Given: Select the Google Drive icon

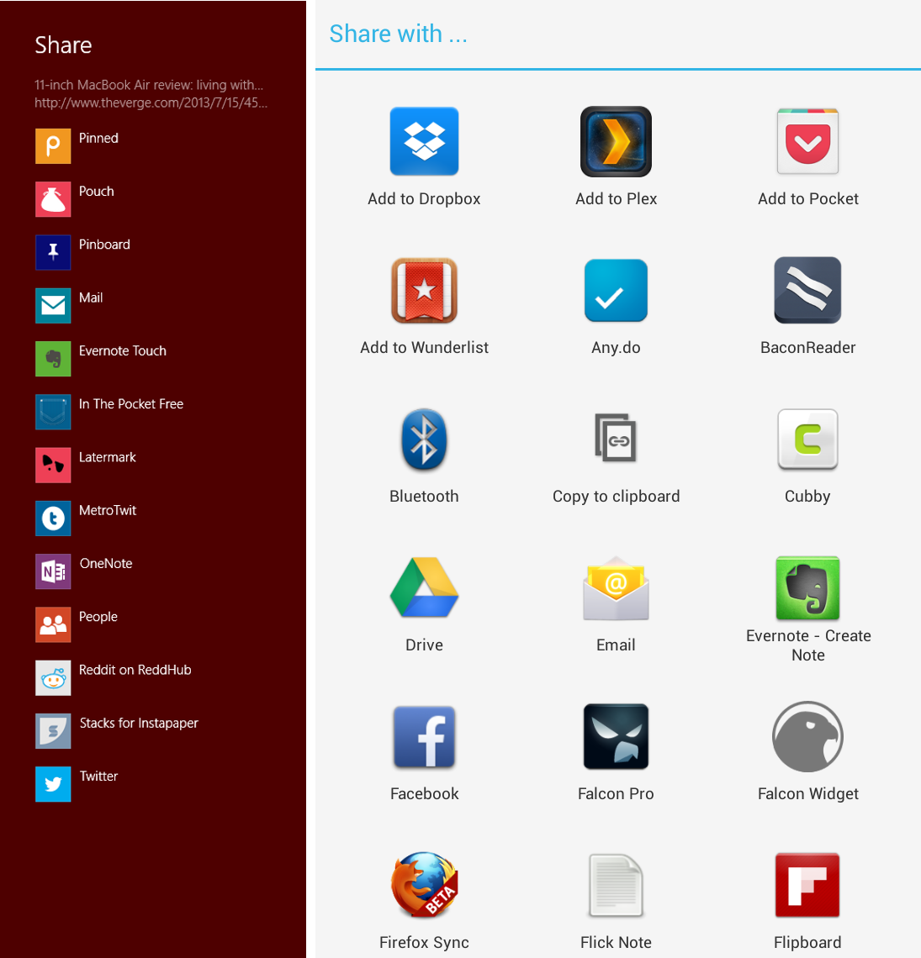Looking at the screenshot, I should point(424,588).
